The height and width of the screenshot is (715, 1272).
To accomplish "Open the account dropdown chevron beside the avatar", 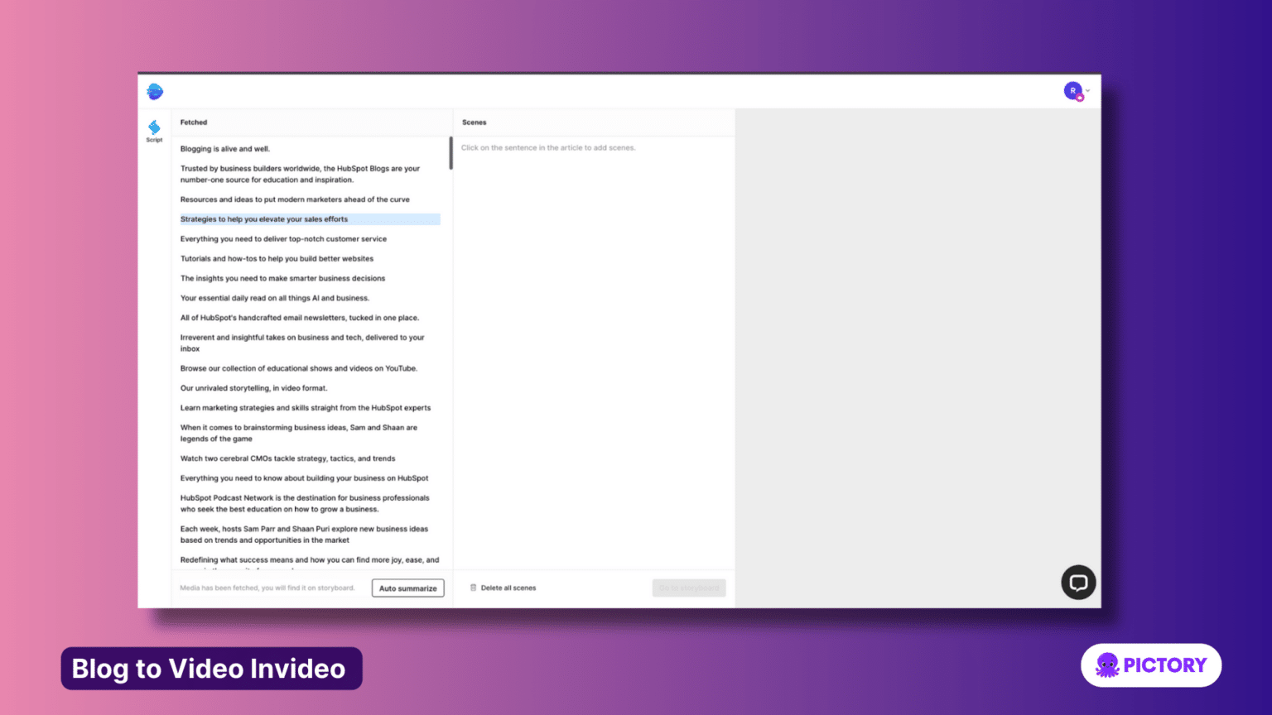I will pos(1087,91).
